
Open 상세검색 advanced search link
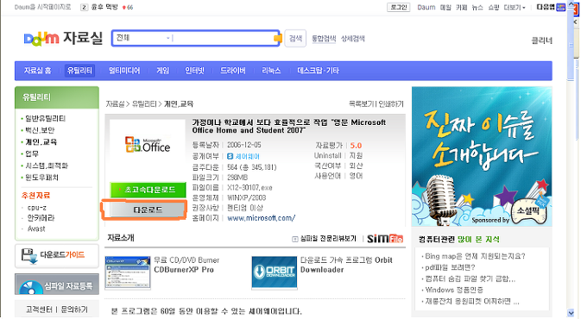pos(353,39)
